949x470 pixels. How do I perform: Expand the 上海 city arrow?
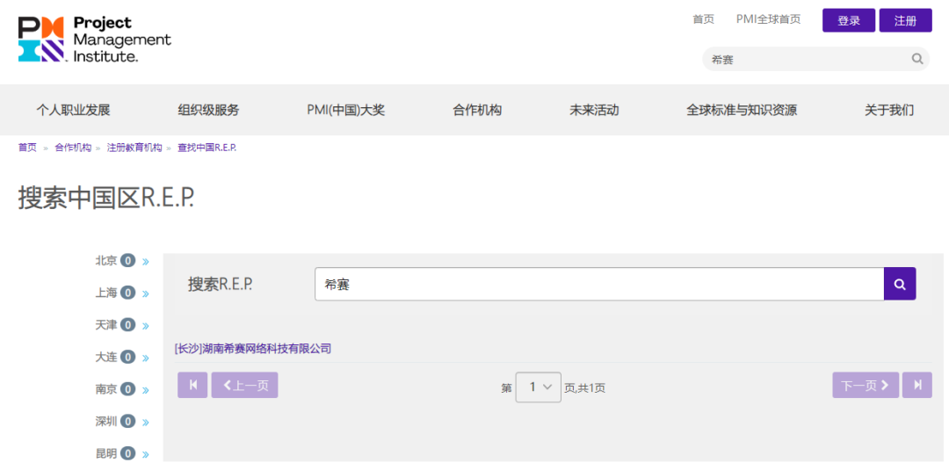click(x=145, y=293)
